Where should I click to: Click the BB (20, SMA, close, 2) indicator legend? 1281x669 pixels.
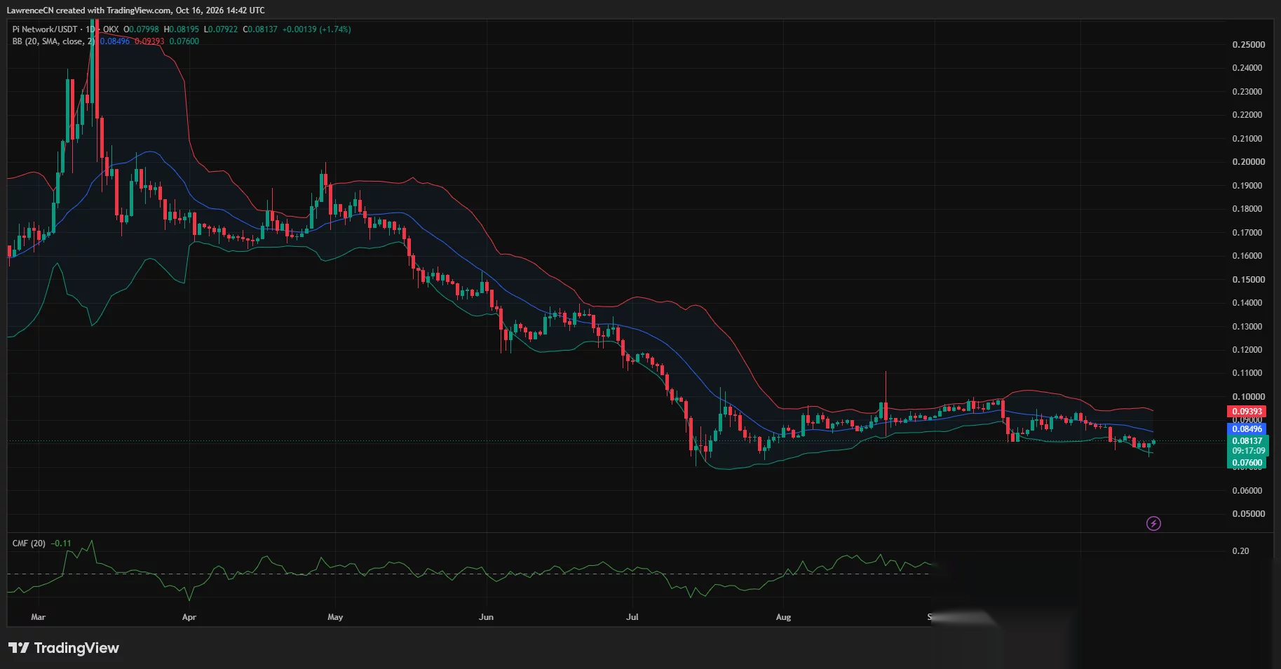coord(53,41)
